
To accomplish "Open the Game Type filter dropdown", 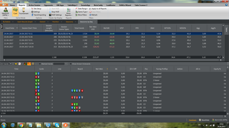I will pyautogui.click(x=82, y=12).
